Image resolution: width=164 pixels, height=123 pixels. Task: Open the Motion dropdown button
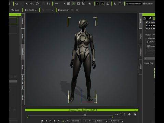pos(99,121)
